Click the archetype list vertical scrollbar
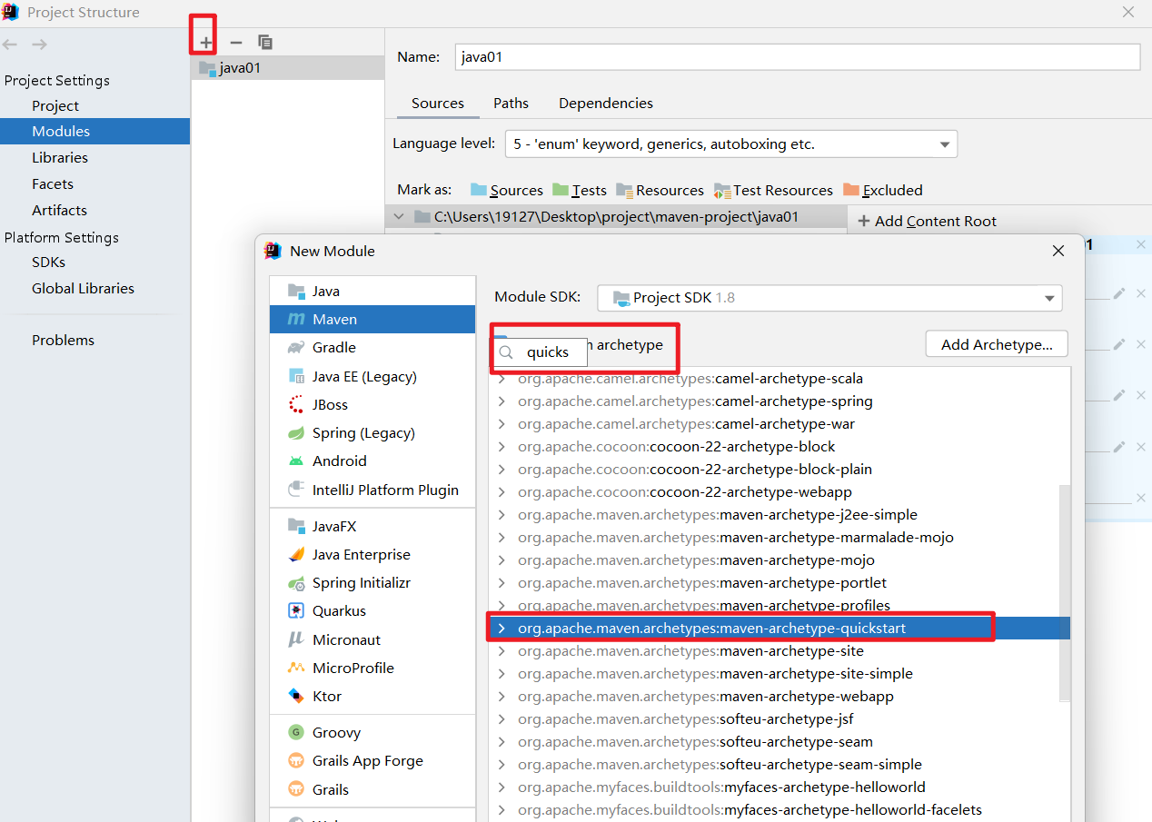The width and height of the screenshot is (1152, 822). [1064, 592]
